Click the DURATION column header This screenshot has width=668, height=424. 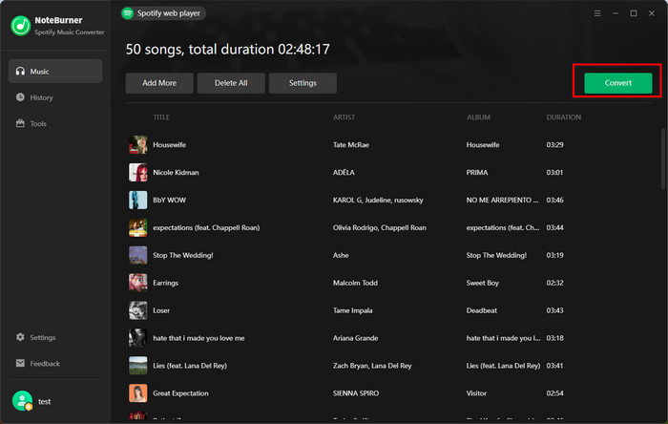[564, 117]
